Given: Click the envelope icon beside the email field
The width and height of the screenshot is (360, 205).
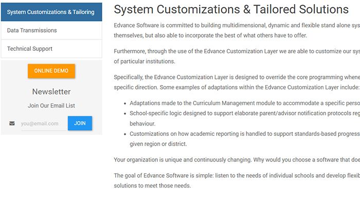Looking at the screenshot, I should (12, 124).
